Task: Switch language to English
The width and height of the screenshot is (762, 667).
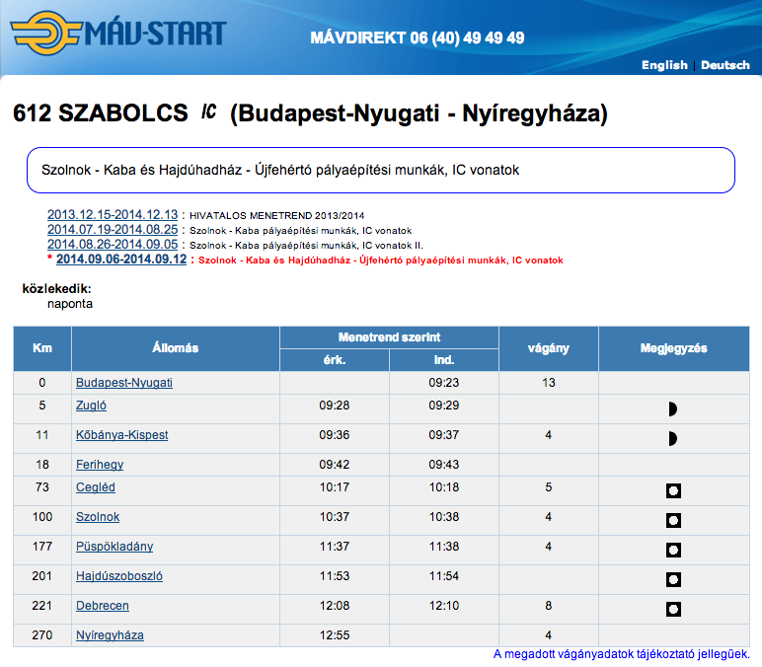Action: (x=664, y=65)
